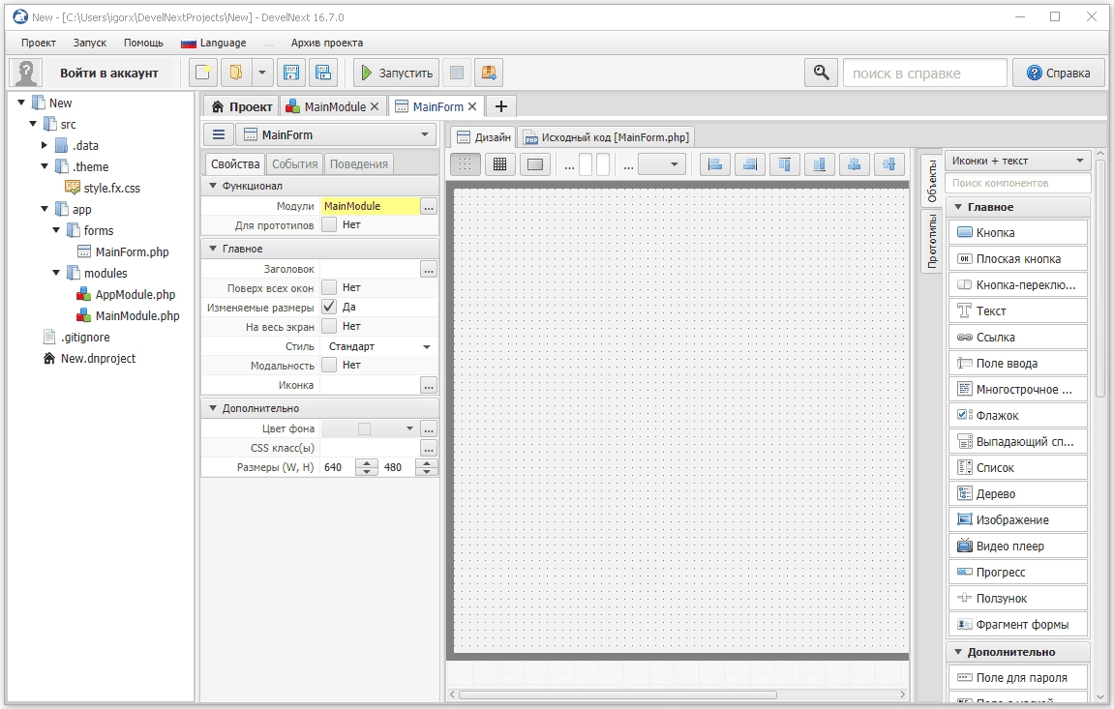Click the hamburger menu icon

(219, 134)
